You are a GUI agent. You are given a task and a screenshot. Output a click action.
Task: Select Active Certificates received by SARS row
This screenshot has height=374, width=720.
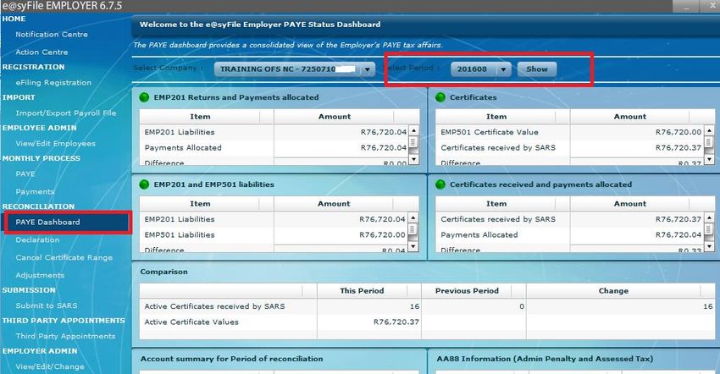pyautogui.click(x=427, y=306)
